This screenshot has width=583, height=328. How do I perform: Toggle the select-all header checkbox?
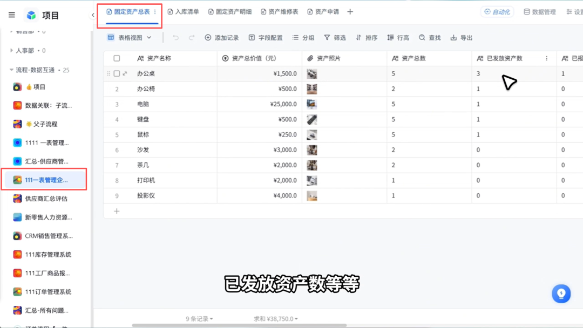[x=117, y=58]
